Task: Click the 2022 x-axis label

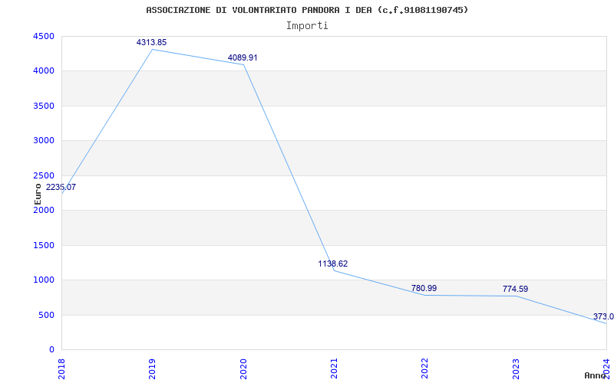Action: point(424,368)
